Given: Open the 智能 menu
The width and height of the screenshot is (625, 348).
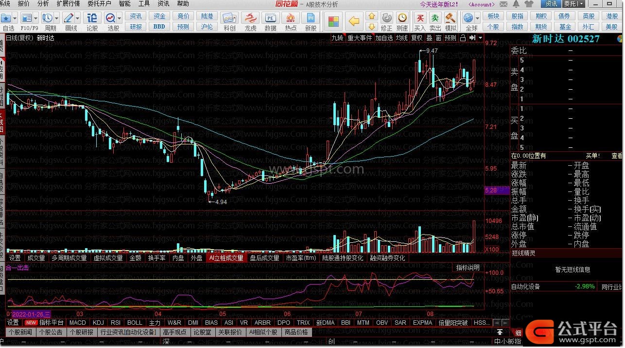Looking at the screenshot, I should (x=124, y=4).
